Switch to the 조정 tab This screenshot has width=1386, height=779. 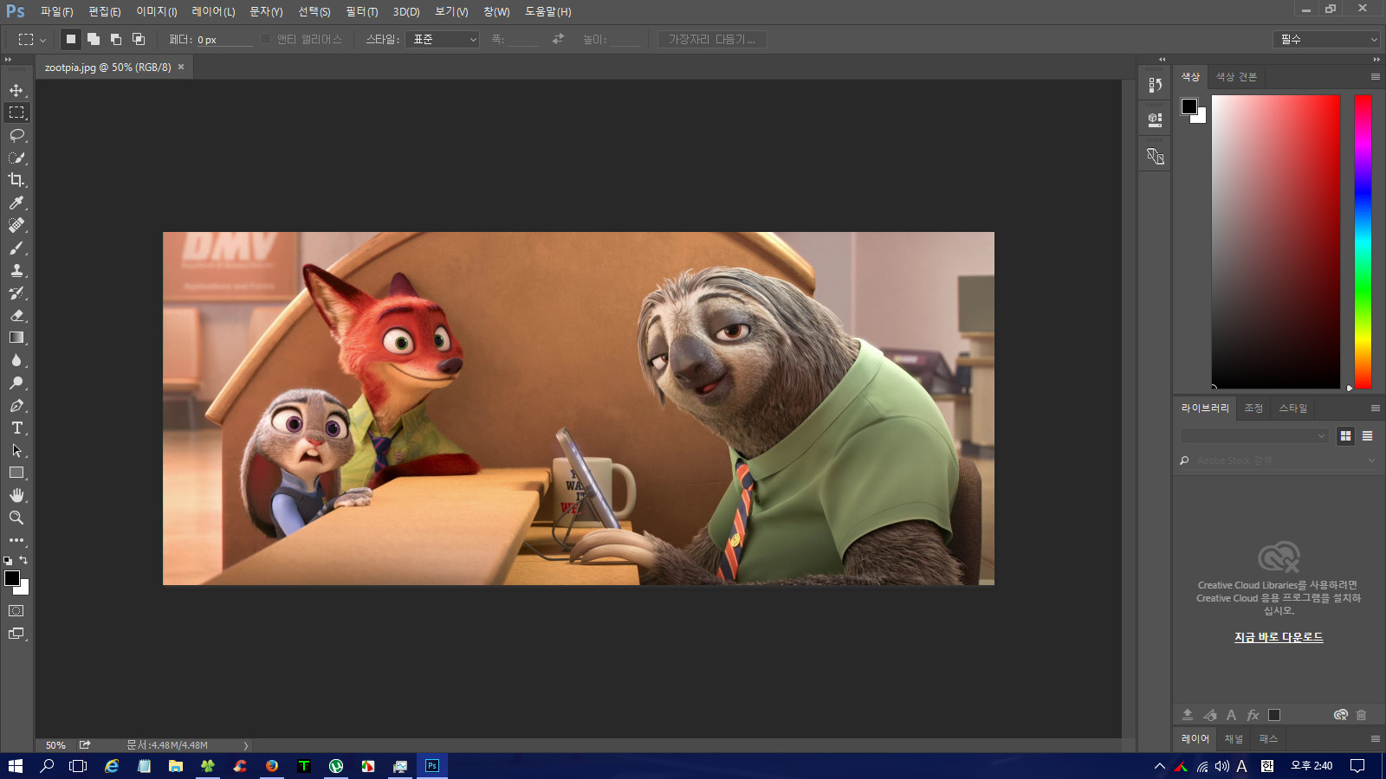coord(1253,408)
